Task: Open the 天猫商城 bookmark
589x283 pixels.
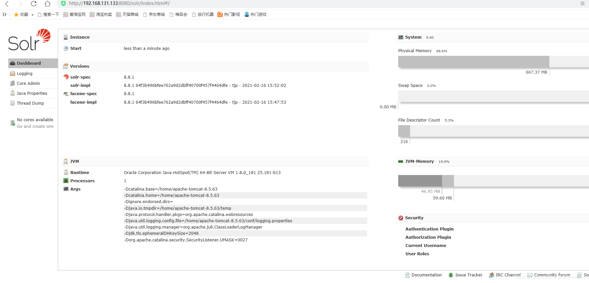Action: pyautogui.click(x=127, y=15)
